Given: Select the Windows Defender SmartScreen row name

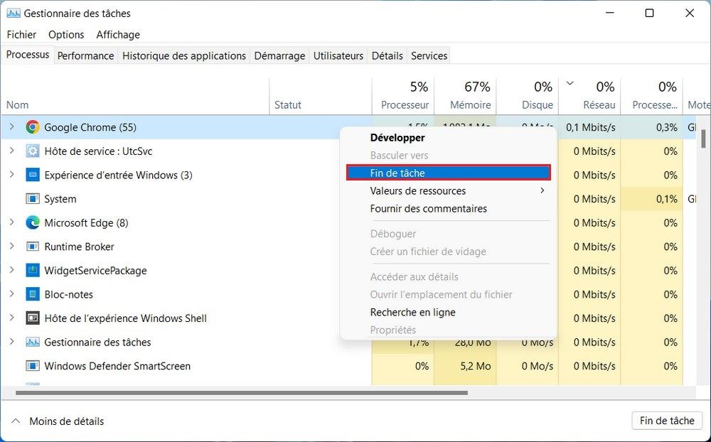Looking at the screenshot, I should pyautogui.click(x=117, y=366).
